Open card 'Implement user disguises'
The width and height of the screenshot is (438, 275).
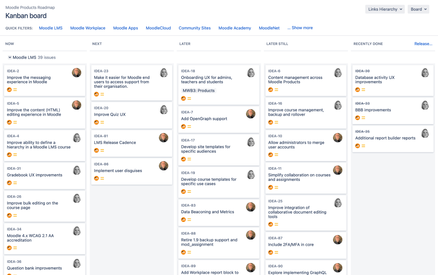tap(132, 172)
